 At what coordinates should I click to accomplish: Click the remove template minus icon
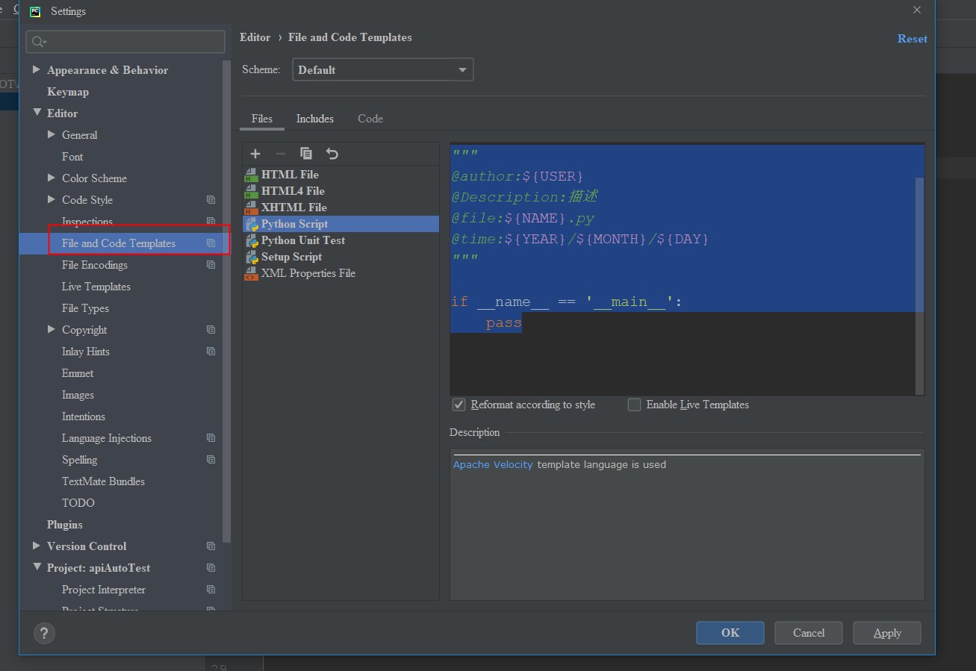tap(281, 154)
